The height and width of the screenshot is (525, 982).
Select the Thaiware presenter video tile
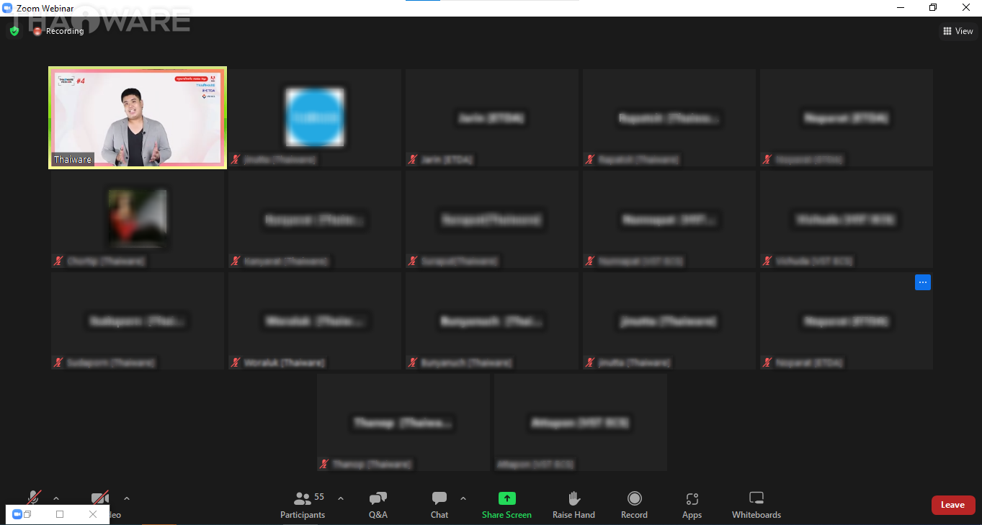(x=138, y=118)
